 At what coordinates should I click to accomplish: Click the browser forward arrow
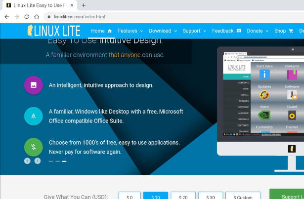coord(17,17)
